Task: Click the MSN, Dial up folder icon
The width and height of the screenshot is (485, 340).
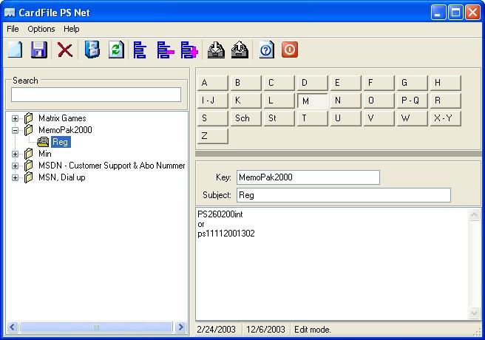Action: point(29,177)
